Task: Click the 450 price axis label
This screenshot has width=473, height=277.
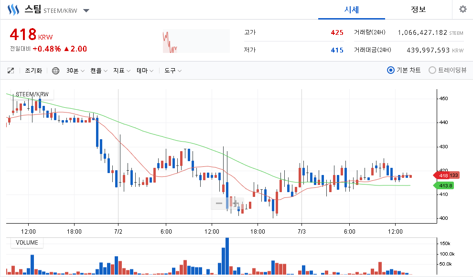Action: coord(443,99)
